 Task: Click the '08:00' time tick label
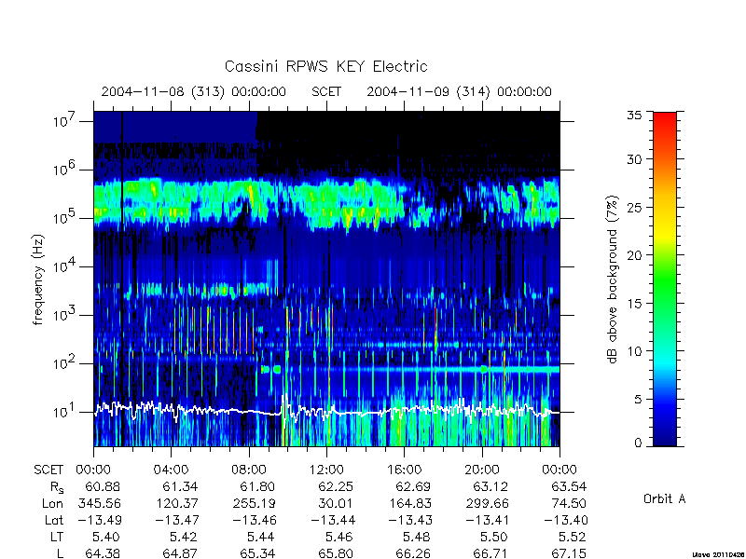point(249,470)
